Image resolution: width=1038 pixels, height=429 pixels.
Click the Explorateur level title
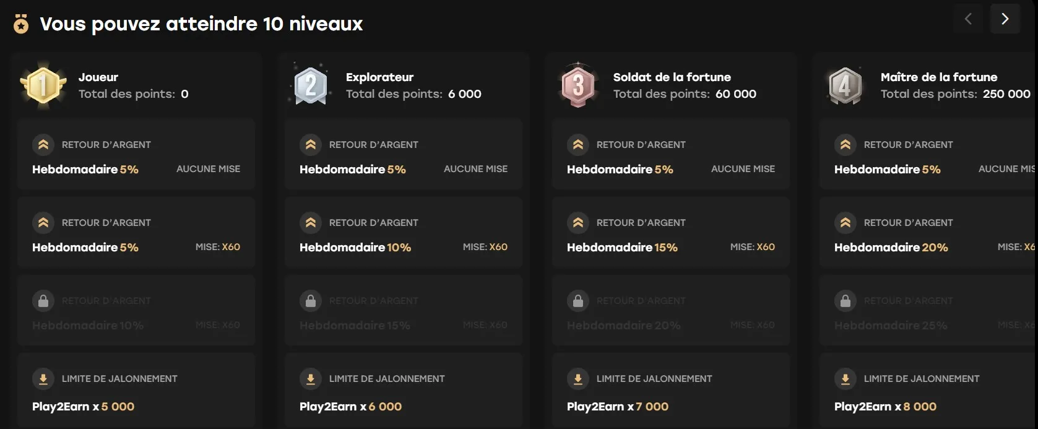tap(379, 77)
